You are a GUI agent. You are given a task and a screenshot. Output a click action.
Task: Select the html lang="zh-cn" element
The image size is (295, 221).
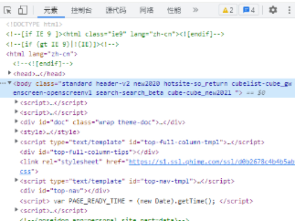pos(42,54)
